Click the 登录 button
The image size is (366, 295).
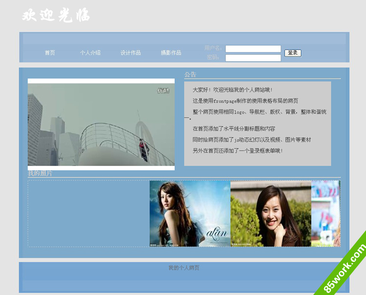[293, 53]
